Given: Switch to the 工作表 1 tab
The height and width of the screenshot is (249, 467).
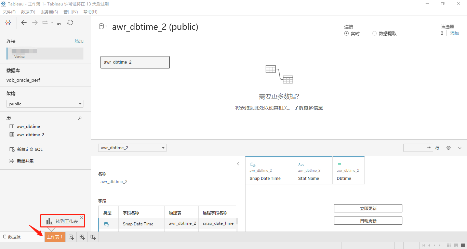Looking at the screenshot, I should pos(55,237).
